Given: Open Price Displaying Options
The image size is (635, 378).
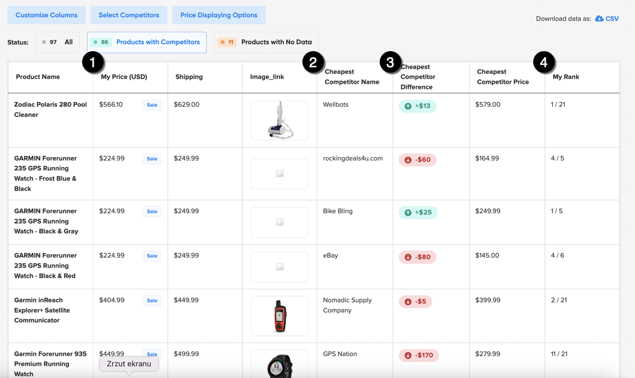Looking at the screenshot, I should point(219,15).
